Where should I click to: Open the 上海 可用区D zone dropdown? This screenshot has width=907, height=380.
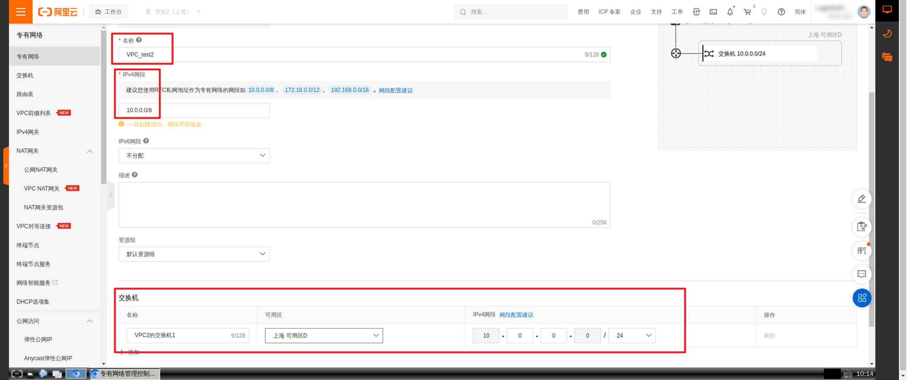tap(324, 335)
